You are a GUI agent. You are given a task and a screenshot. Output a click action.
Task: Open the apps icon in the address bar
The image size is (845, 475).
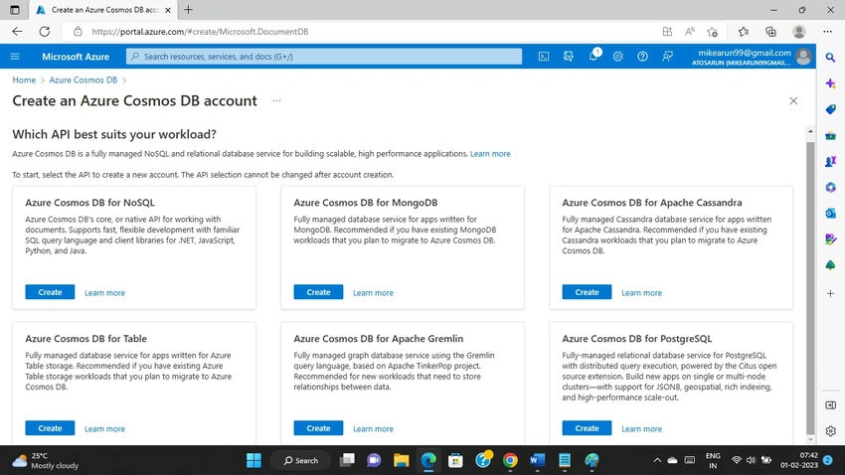(667, 31)
